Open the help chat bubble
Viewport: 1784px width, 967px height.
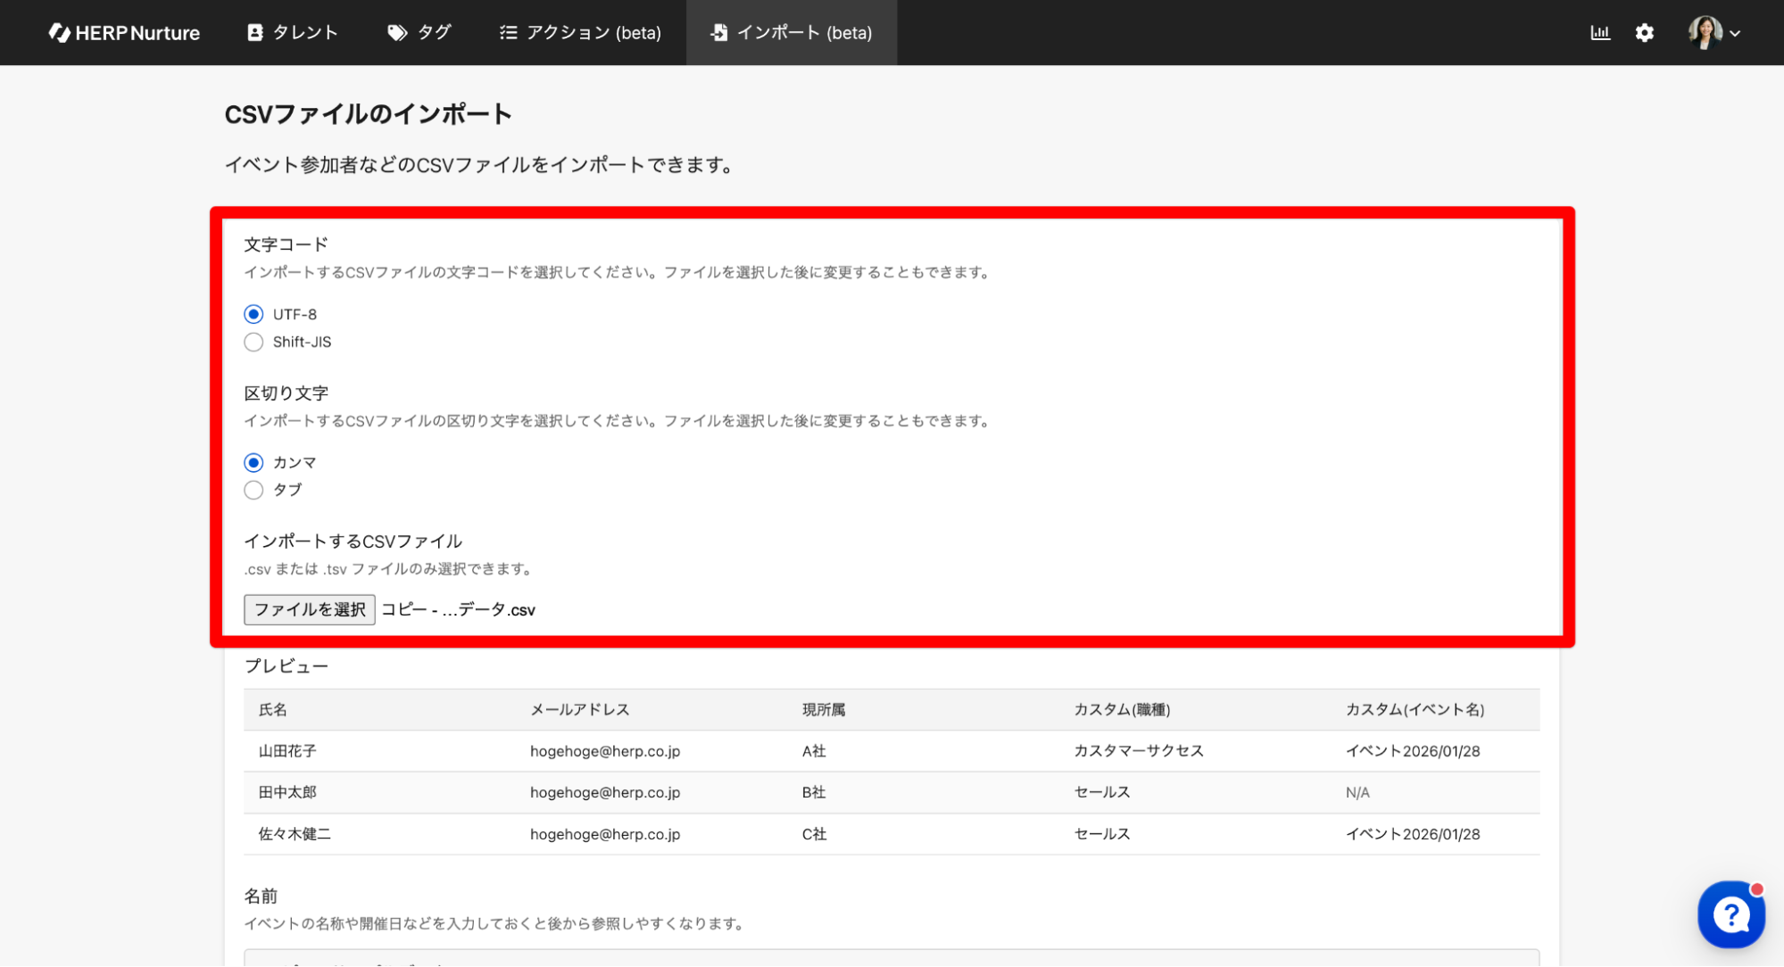[x=1730, y=914]
